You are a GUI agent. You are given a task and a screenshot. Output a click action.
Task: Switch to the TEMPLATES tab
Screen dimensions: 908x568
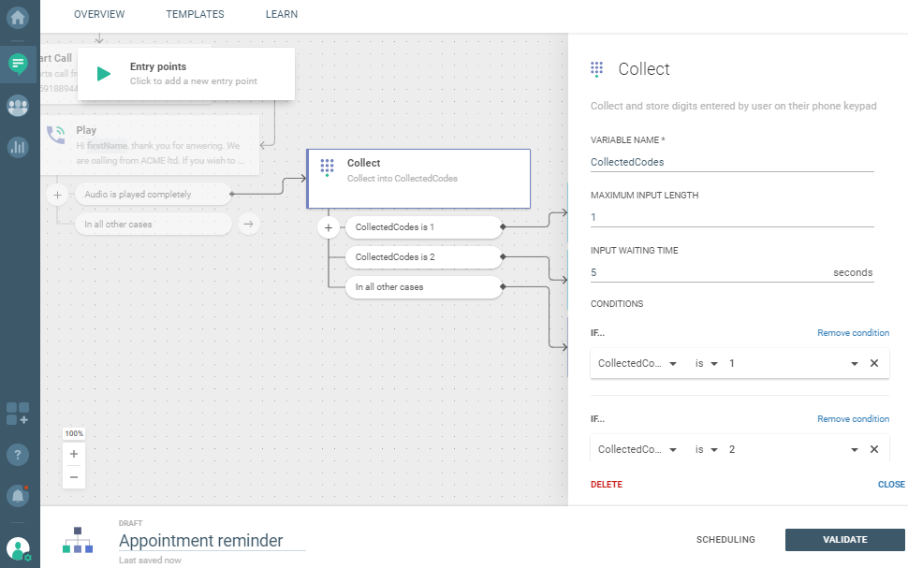[195, 15]
